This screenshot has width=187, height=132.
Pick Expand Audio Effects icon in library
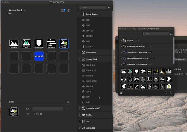pyautogui.click(x=156, y=86)
